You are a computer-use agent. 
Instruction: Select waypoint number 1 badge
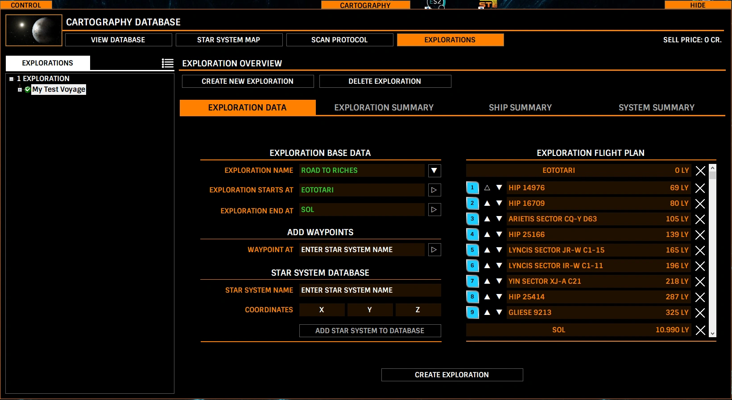click(472, 188)
